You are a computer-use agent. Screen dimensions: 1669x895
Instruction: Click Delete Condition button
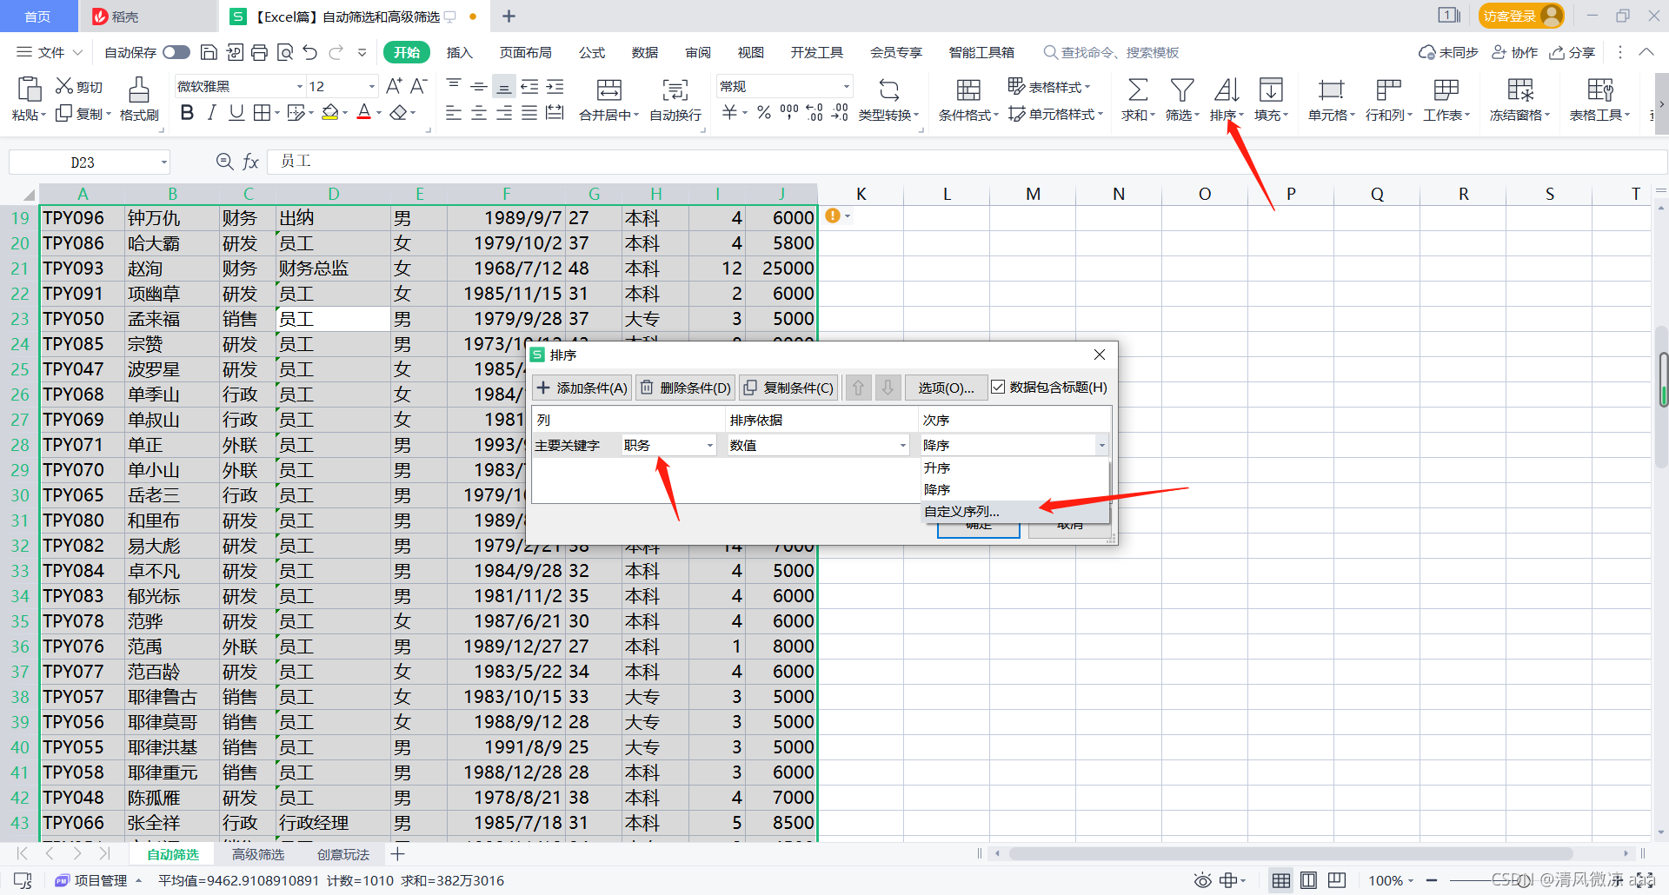click(685, 388)
